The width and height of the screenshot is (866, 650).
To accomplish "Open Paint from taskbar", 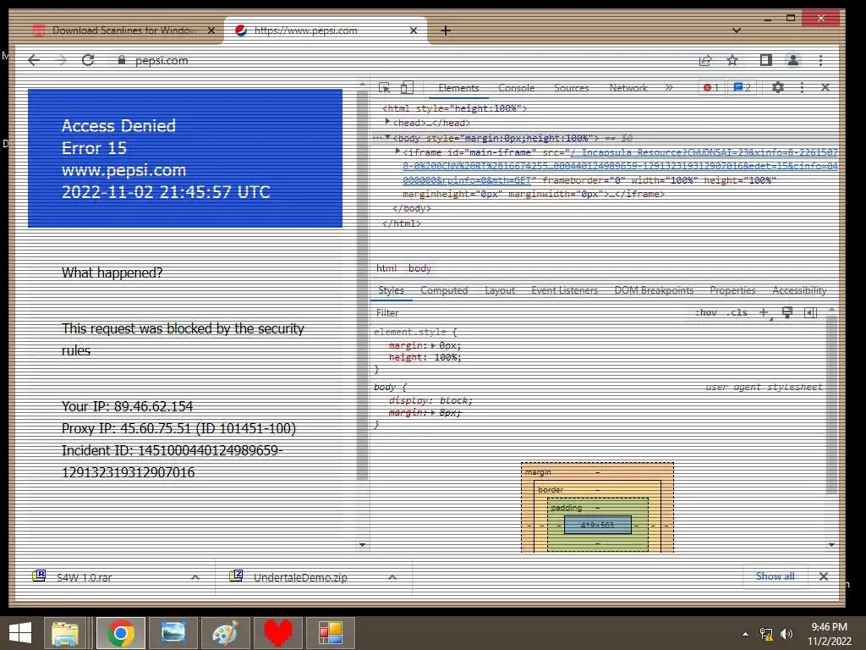I will tap(225, 633).
